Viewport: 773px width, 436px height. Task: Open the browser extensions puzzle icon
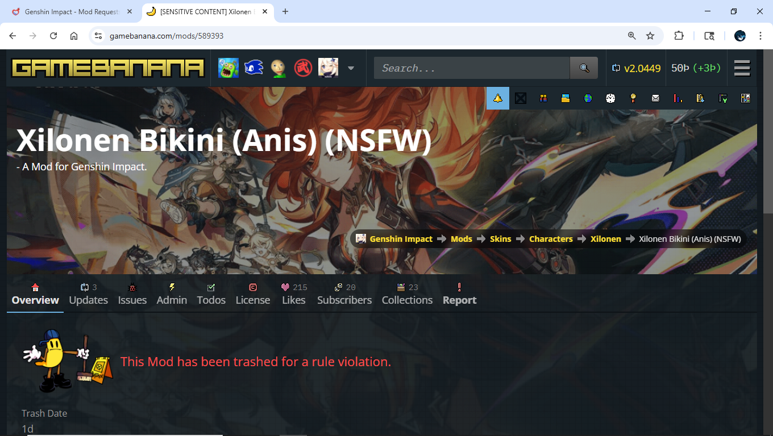click(679, 36)
